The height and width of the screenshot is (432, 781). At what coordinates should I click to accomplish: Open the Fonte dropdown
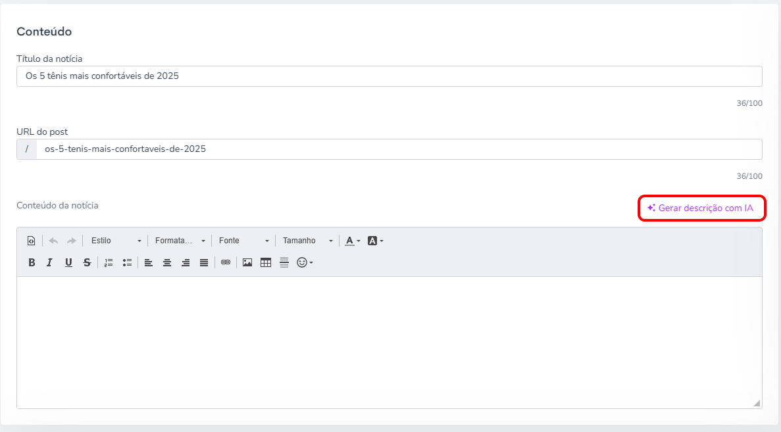(243, 241)
